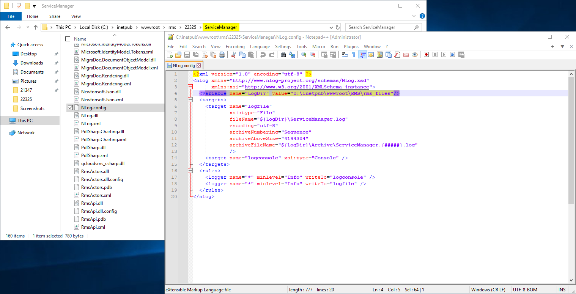The width and height of the screenshot is (576, 294).
Task: Uncheck the NLog.config file checkbox
Action: (x=70, y=108)
